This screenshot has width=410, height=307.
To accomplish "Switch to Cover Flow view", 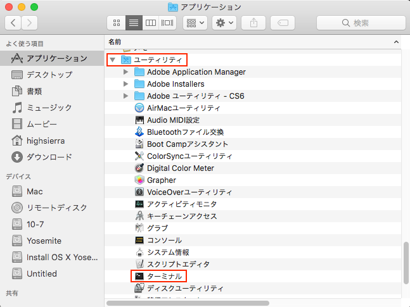I will (x=167, y=23).
